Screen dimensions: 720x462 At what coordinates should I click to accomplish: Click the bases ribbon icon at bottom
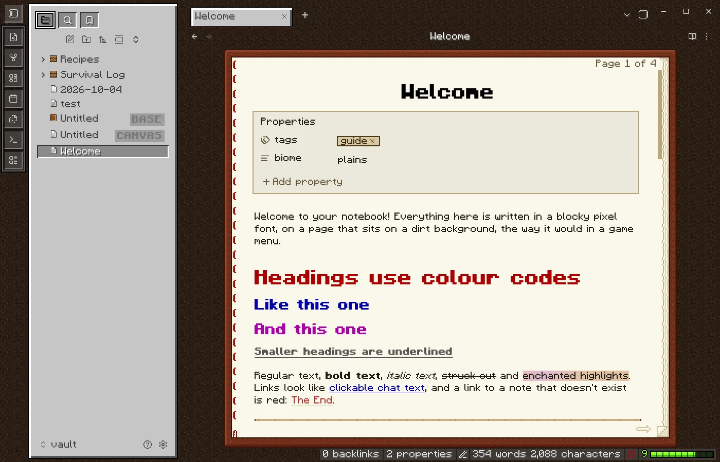13,160
